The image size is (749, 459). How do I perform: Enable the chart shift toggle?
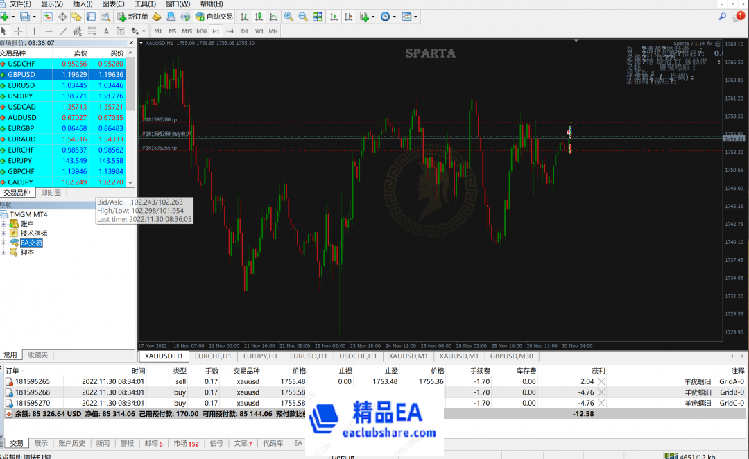coord(349,17)
